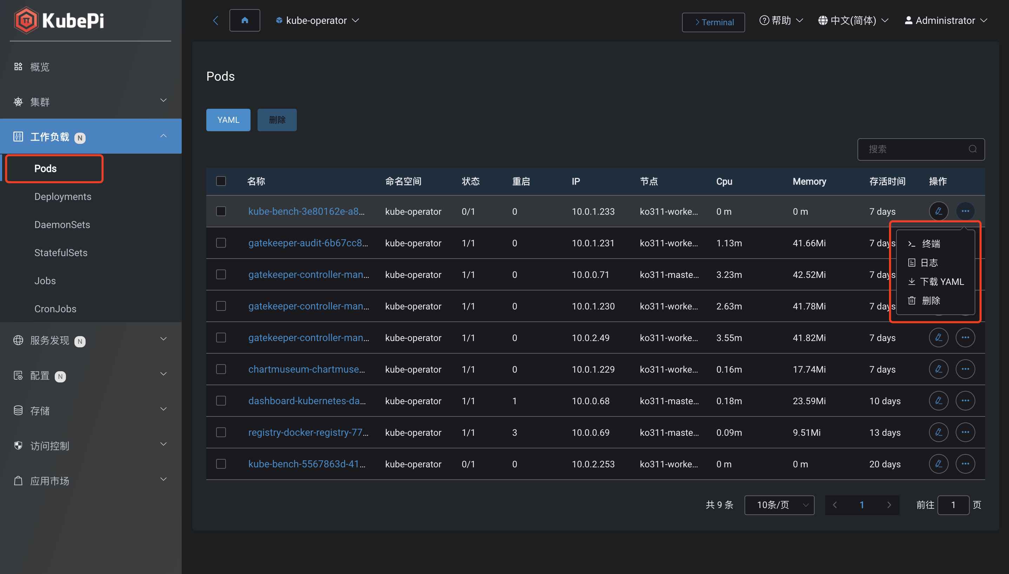The image size is (1009, 574).
Task: Click the cluster helm icon in the sidebar
Action: click(18, 102)
